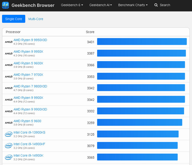Open AMD Ryzen 9 9950X3D link
This screenshot has width=192, height=165.
[30, 40]
